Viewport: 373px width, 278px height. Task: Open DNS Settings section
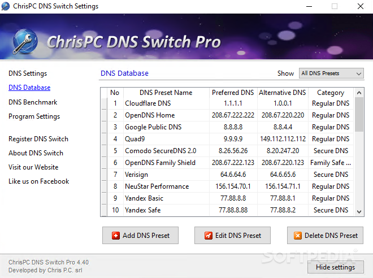coord(28,73)
